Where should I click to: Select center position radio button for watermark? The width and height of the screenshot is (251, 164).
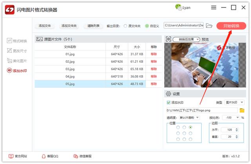184,133
